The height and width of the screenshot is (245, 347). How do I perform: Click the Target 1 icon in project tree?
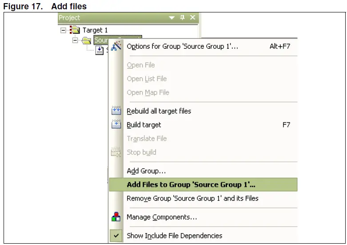76,30
